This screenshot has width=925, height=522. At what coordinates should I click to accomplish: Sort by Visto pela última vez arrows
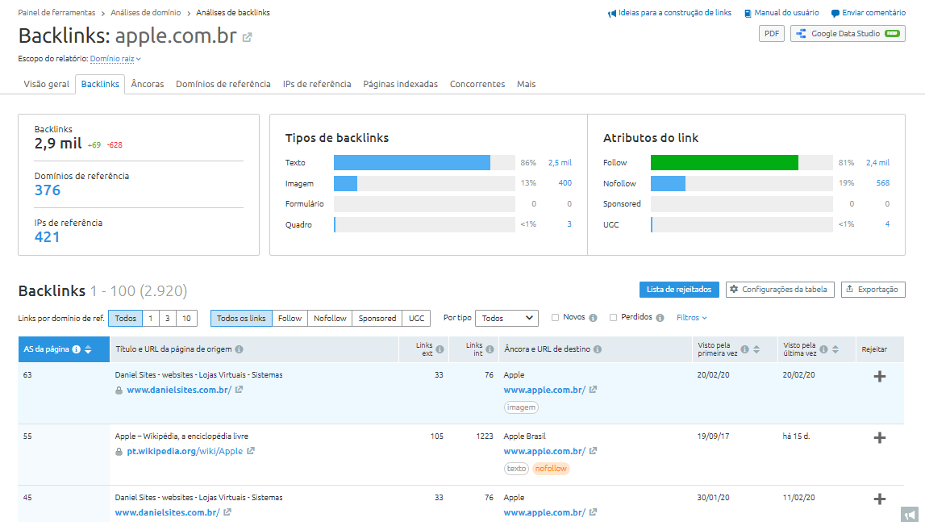pos(835,349)
